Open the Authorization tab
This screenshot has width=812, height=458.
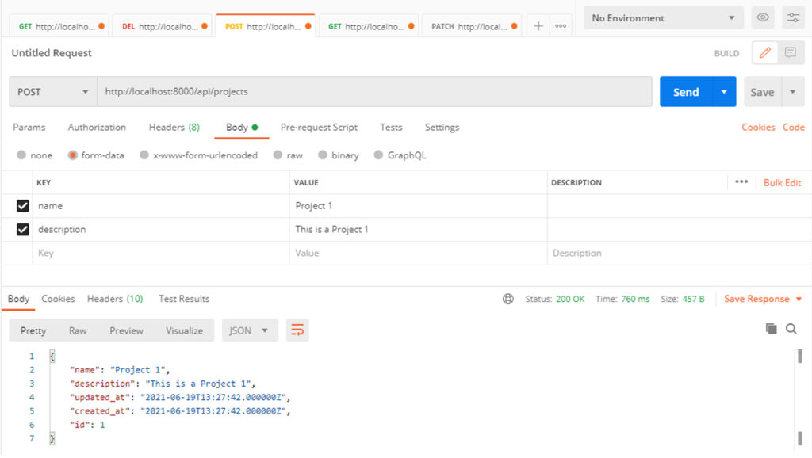click(x=97, y=127)
